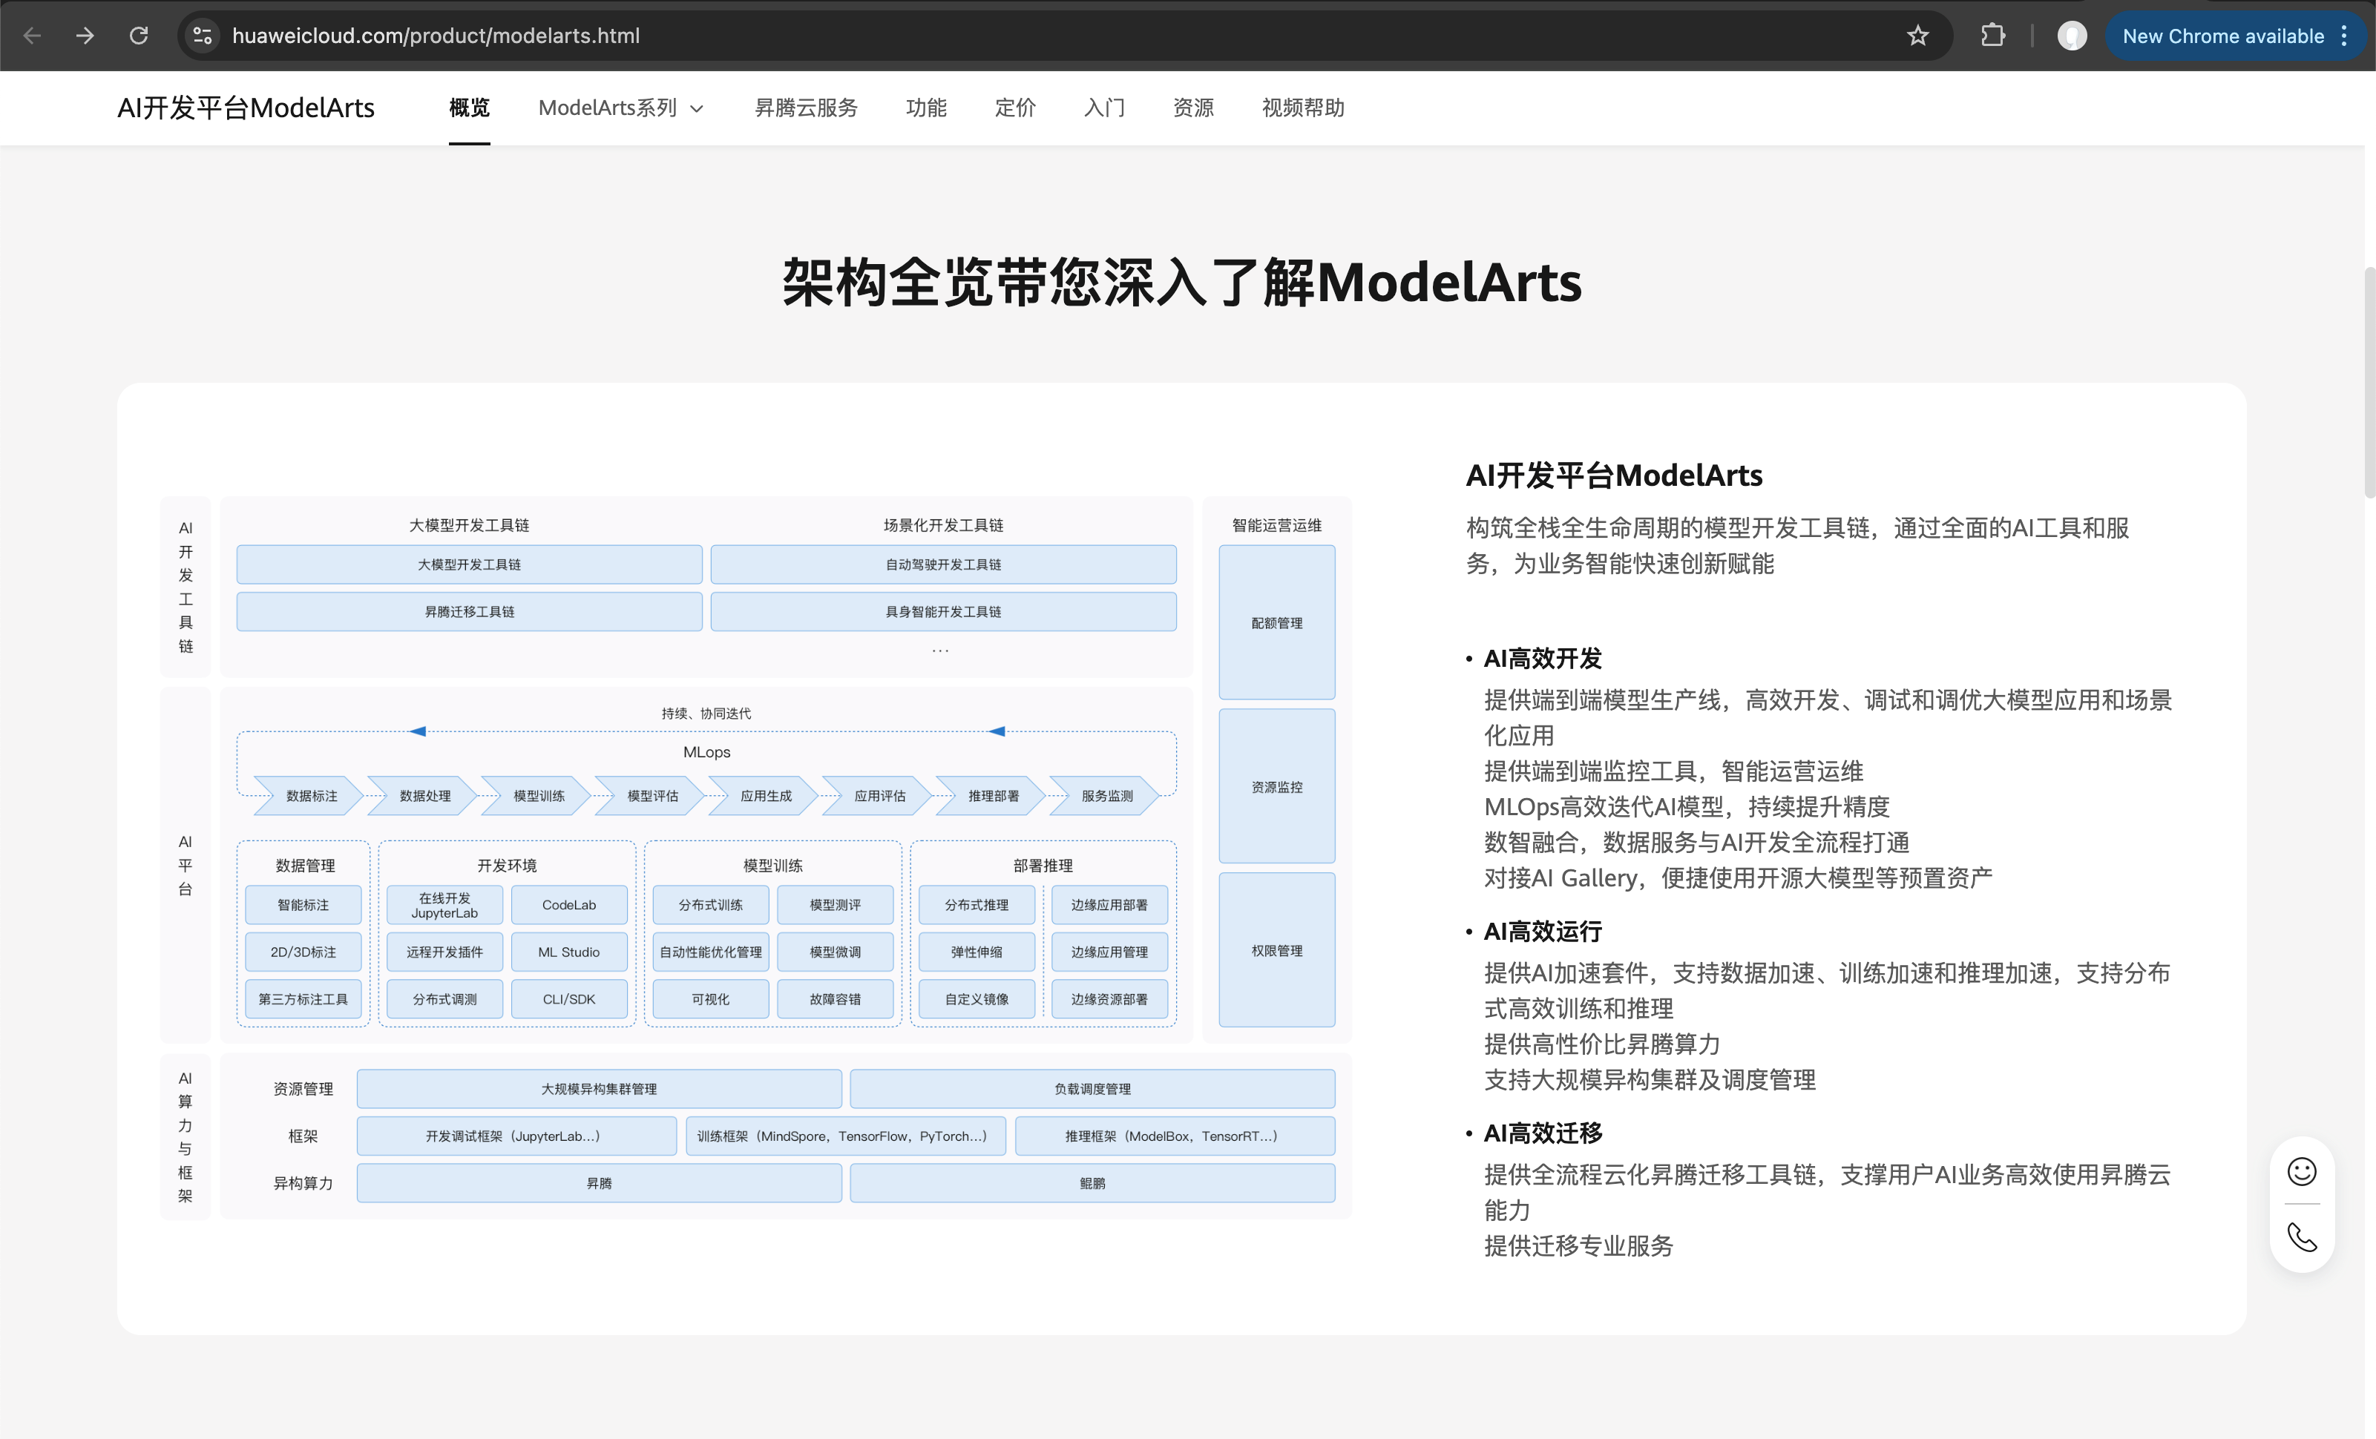Expand the ModelArts系列 dropdown menu
The width and height of the screenshot is (2376, 1439).
click(x=620, y=108)
